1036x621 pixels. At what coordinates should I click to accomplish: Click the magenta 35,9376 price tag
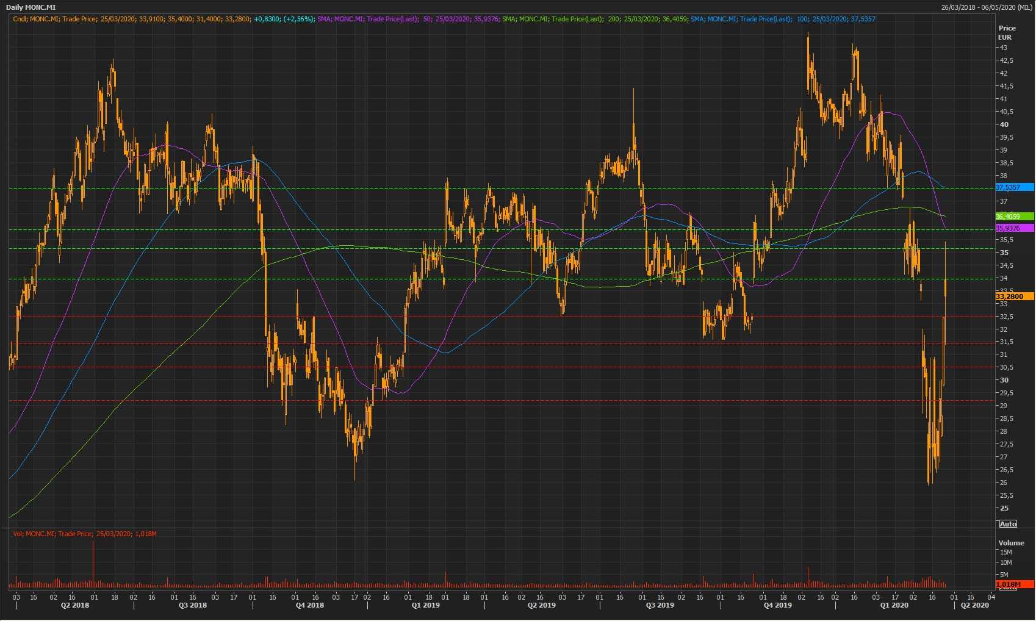click(1014, 228)
